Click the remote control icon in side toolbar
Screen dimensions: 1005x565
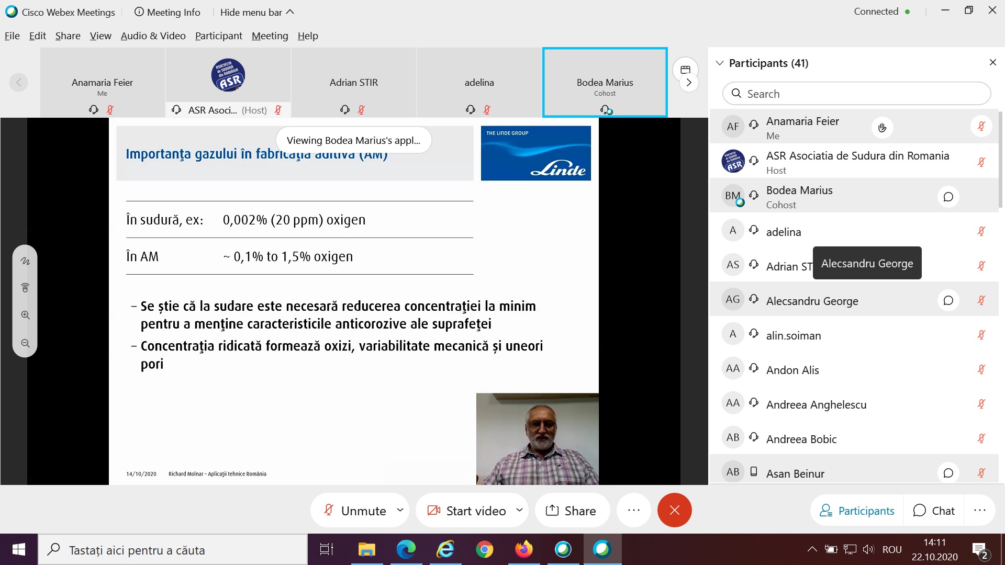tap(25, 288)
